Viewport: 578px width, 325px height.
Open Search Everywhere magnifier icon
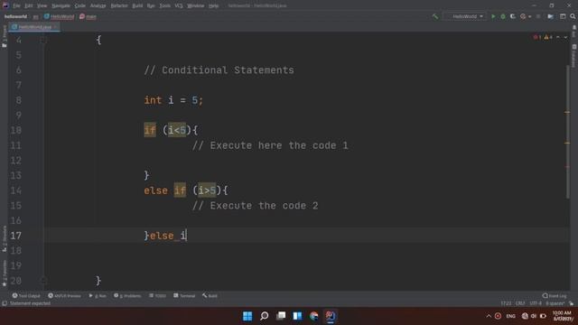573,16
